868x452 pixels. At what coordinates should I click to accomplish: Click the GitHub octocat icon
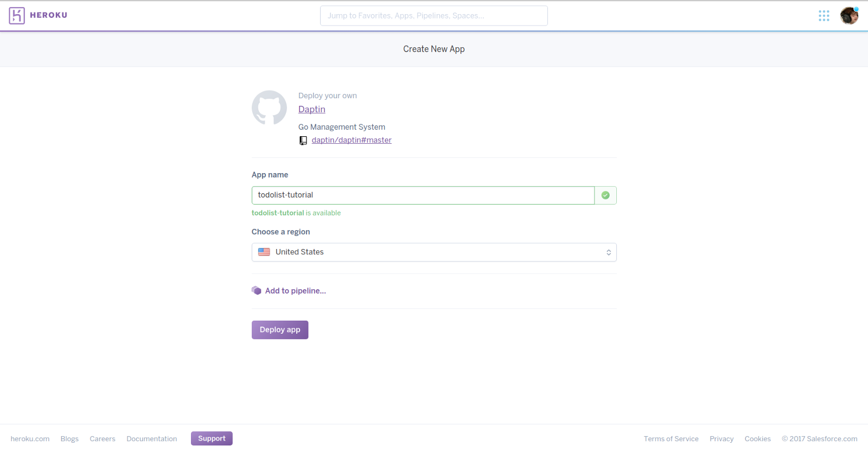pos(269,107)
